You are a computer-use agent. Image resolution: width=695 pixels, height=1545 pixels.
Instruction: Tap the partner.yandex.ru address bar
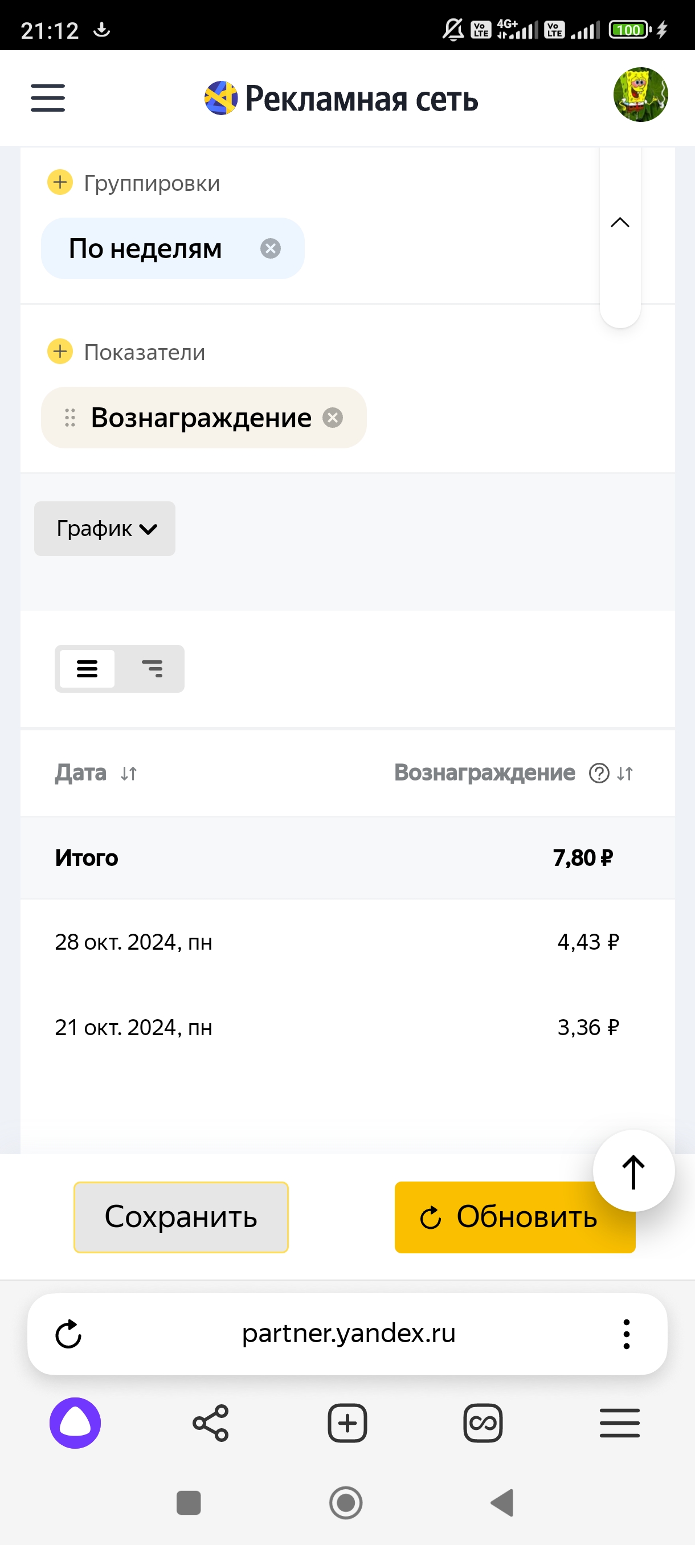point(349,1333)
